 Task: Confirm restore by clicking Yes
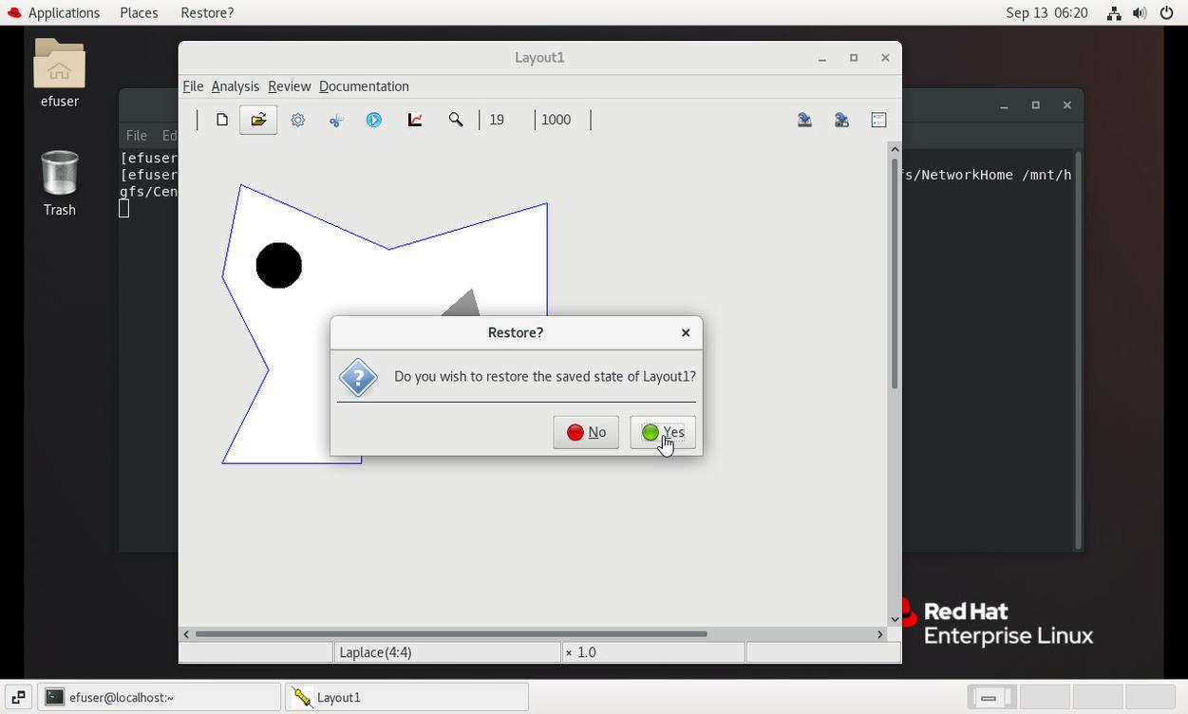point(663,432)
